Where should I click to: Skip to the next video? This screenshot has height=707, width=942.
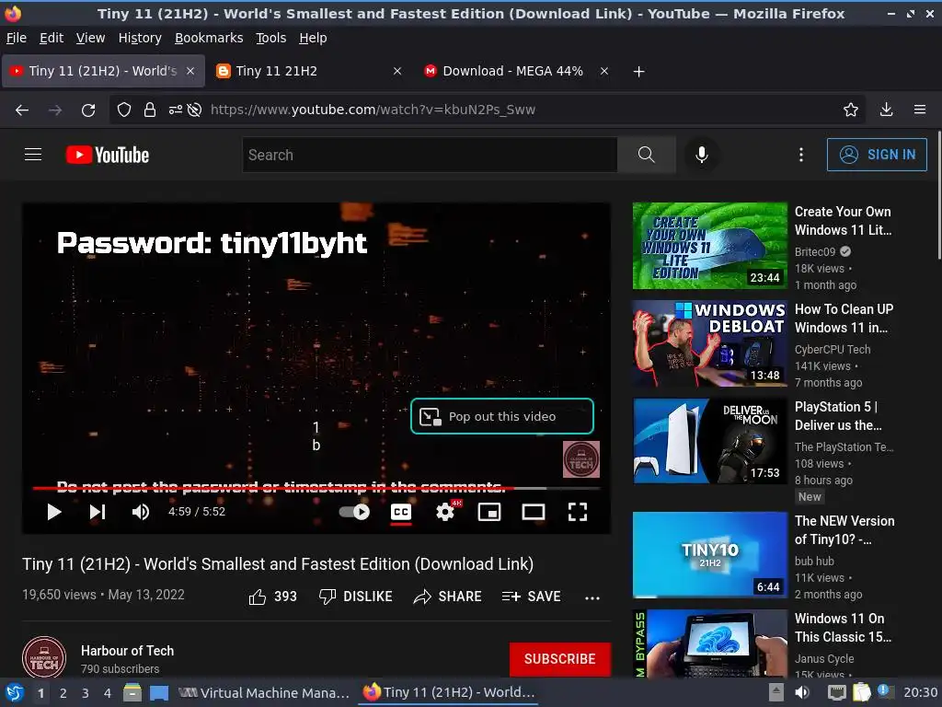point(98,512)
